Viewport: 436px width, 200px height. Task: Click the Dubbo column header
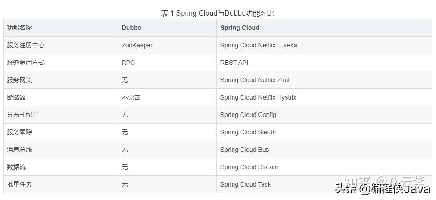[132, 28]
